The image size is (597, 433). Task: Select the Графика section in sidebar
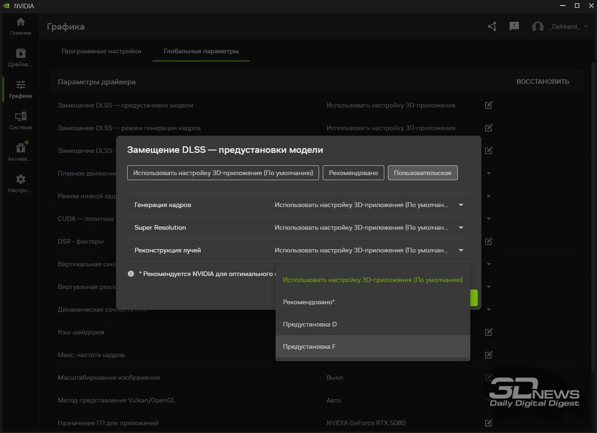(x=20, y=89)
